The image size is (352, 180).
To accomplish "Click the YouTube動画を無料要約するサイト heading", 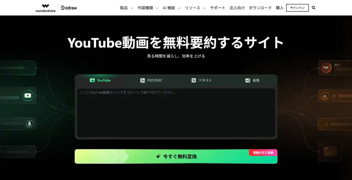I will click(x=176, y=42).
